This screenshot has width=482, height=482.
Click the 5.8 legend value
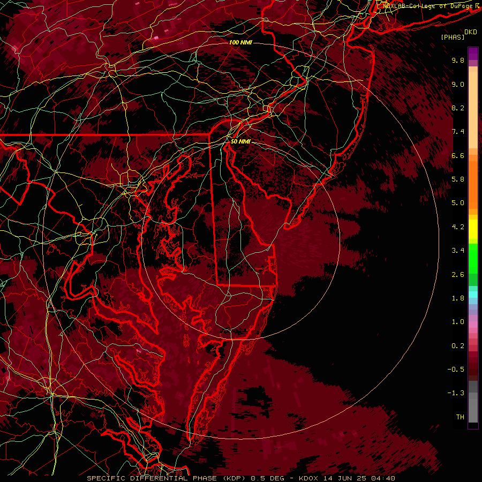(458, 179)
